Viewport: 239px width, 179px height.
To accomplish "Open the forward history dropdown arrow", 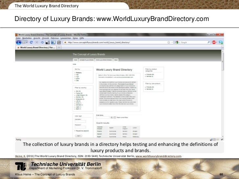I will tap(27, 42).
